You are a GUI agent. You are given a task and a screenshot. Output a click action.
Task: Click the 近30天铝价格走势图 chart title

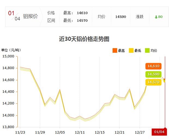84,39
